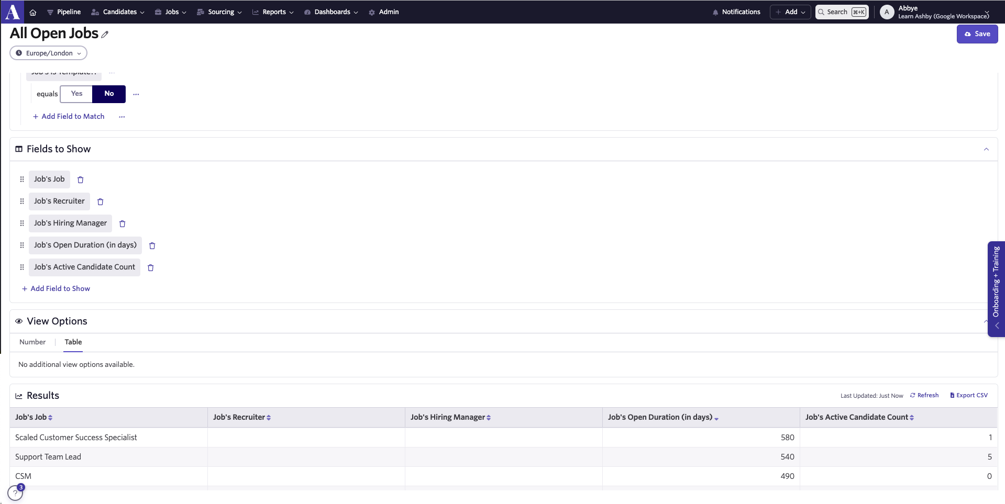Click the Ashby logo
The height and width of the screenshot is (504, 1005).
click(x=12, y=12)
